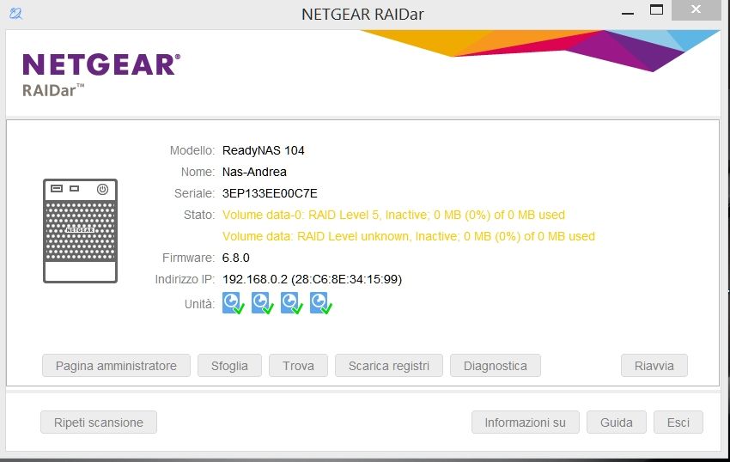Select the device name Nas-Andrea

tap(254, 172)
